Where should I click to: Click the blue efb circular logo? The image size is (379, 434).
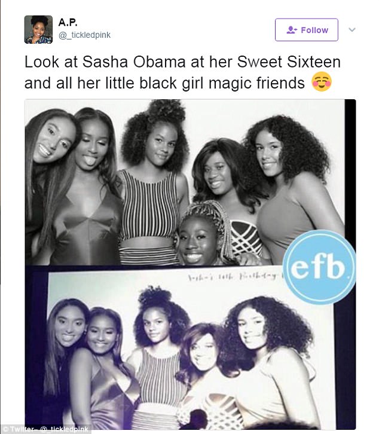319,267
